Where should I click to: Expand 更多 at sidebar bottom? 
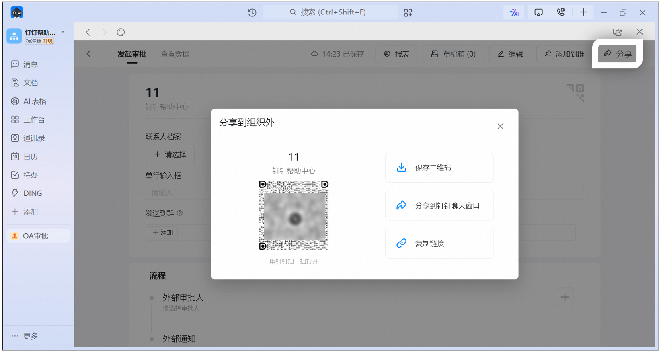pos(25,336)
